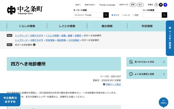This screenshot has width=174, height=109.
Task: Select the ページ search radio option
Action: pos(123,15)
